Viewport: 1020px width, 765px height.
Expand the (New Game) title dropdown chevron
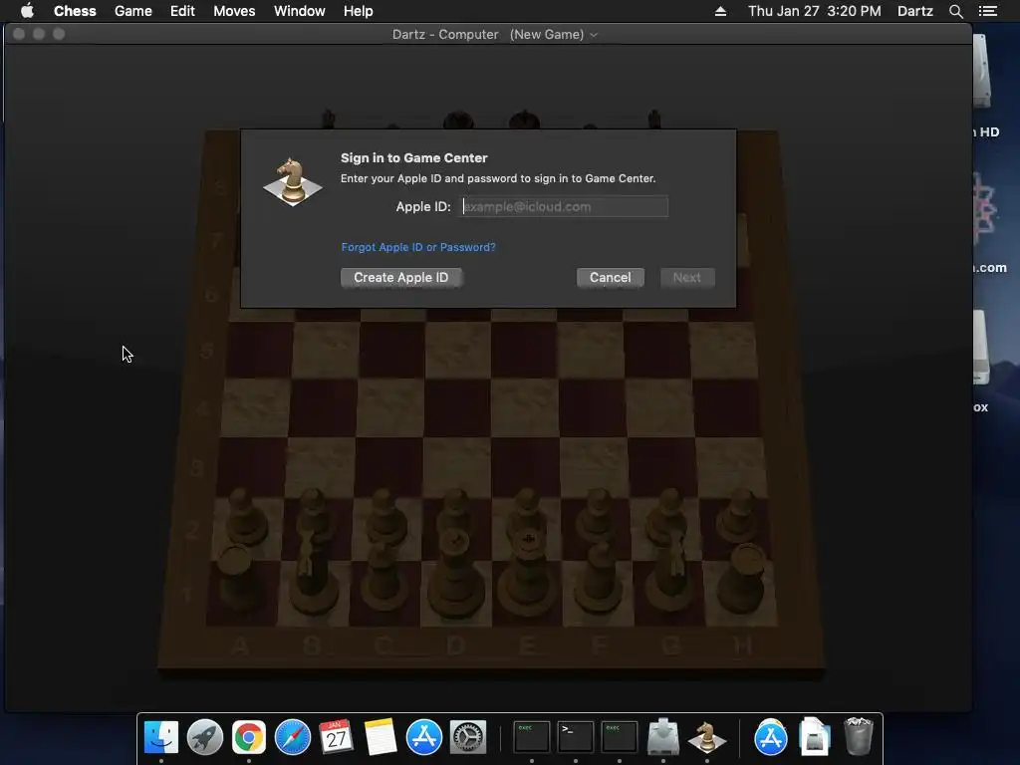pos(594,35)
